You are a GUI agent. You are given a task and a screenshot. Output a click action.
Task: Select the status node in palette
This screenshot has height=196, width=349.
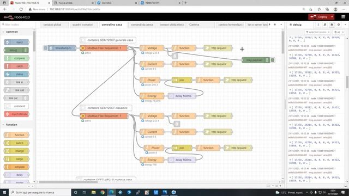click(x=17, y=74)
